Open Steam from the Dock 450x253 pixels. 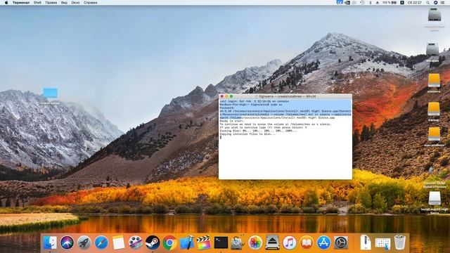[x=153, y=242]
